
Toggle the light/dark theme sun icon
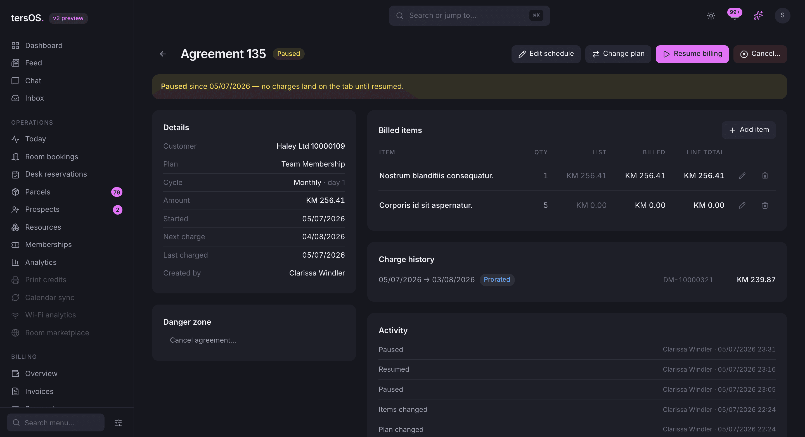[x=711, y=16]
